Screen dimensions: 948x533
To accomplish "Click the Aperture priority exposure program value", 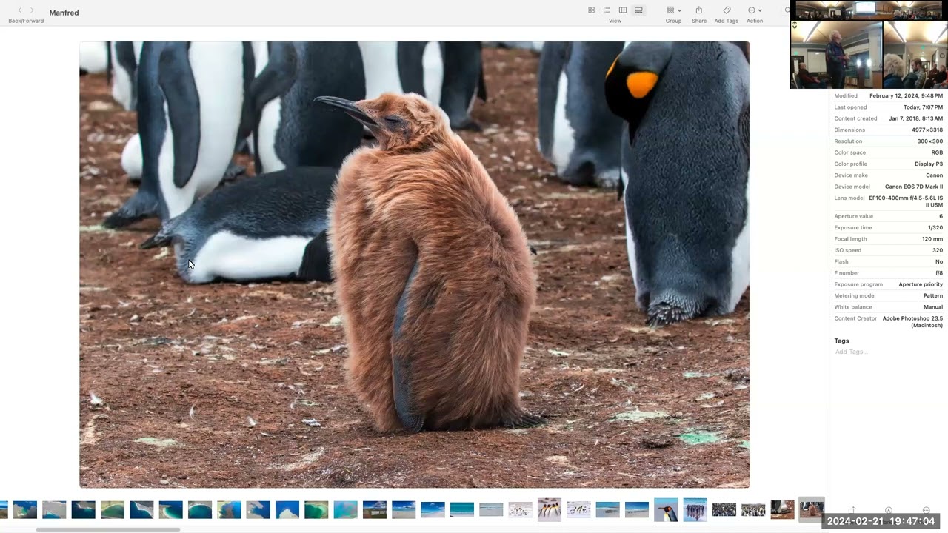I will click(x=921, y=284).
